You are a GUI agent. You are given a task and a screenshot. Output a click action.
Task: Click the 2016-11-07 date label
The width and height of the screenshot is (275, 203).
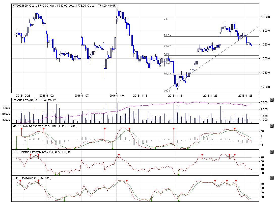[x=81, y=96]
